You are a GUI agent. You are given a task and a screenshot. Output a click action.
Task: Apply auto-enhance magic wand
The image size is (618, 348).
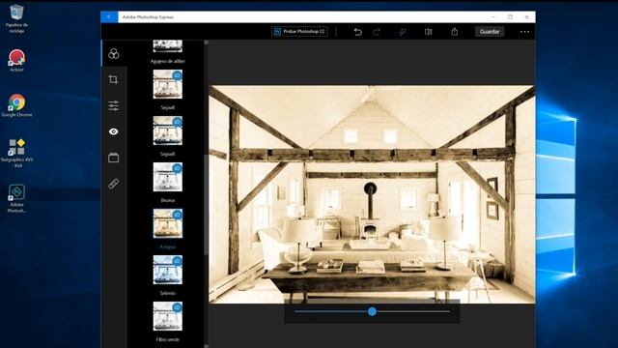402,32
